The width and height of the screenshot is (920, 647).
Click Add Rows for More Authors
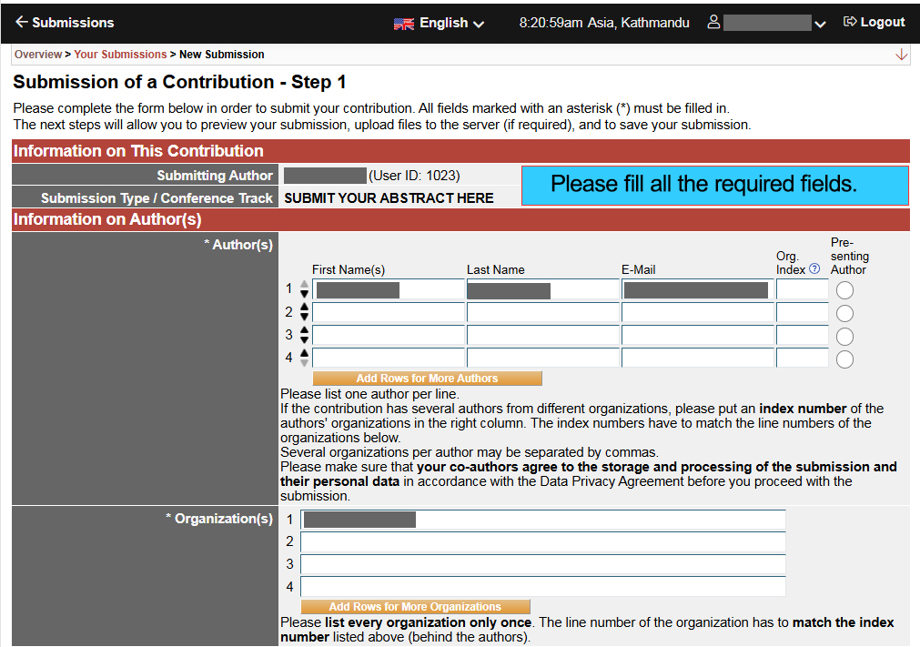427,379
